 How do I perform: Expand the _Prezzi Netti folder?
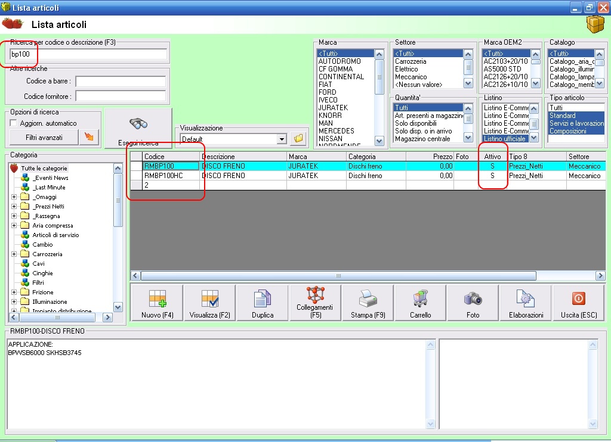[x=14, y=206]
